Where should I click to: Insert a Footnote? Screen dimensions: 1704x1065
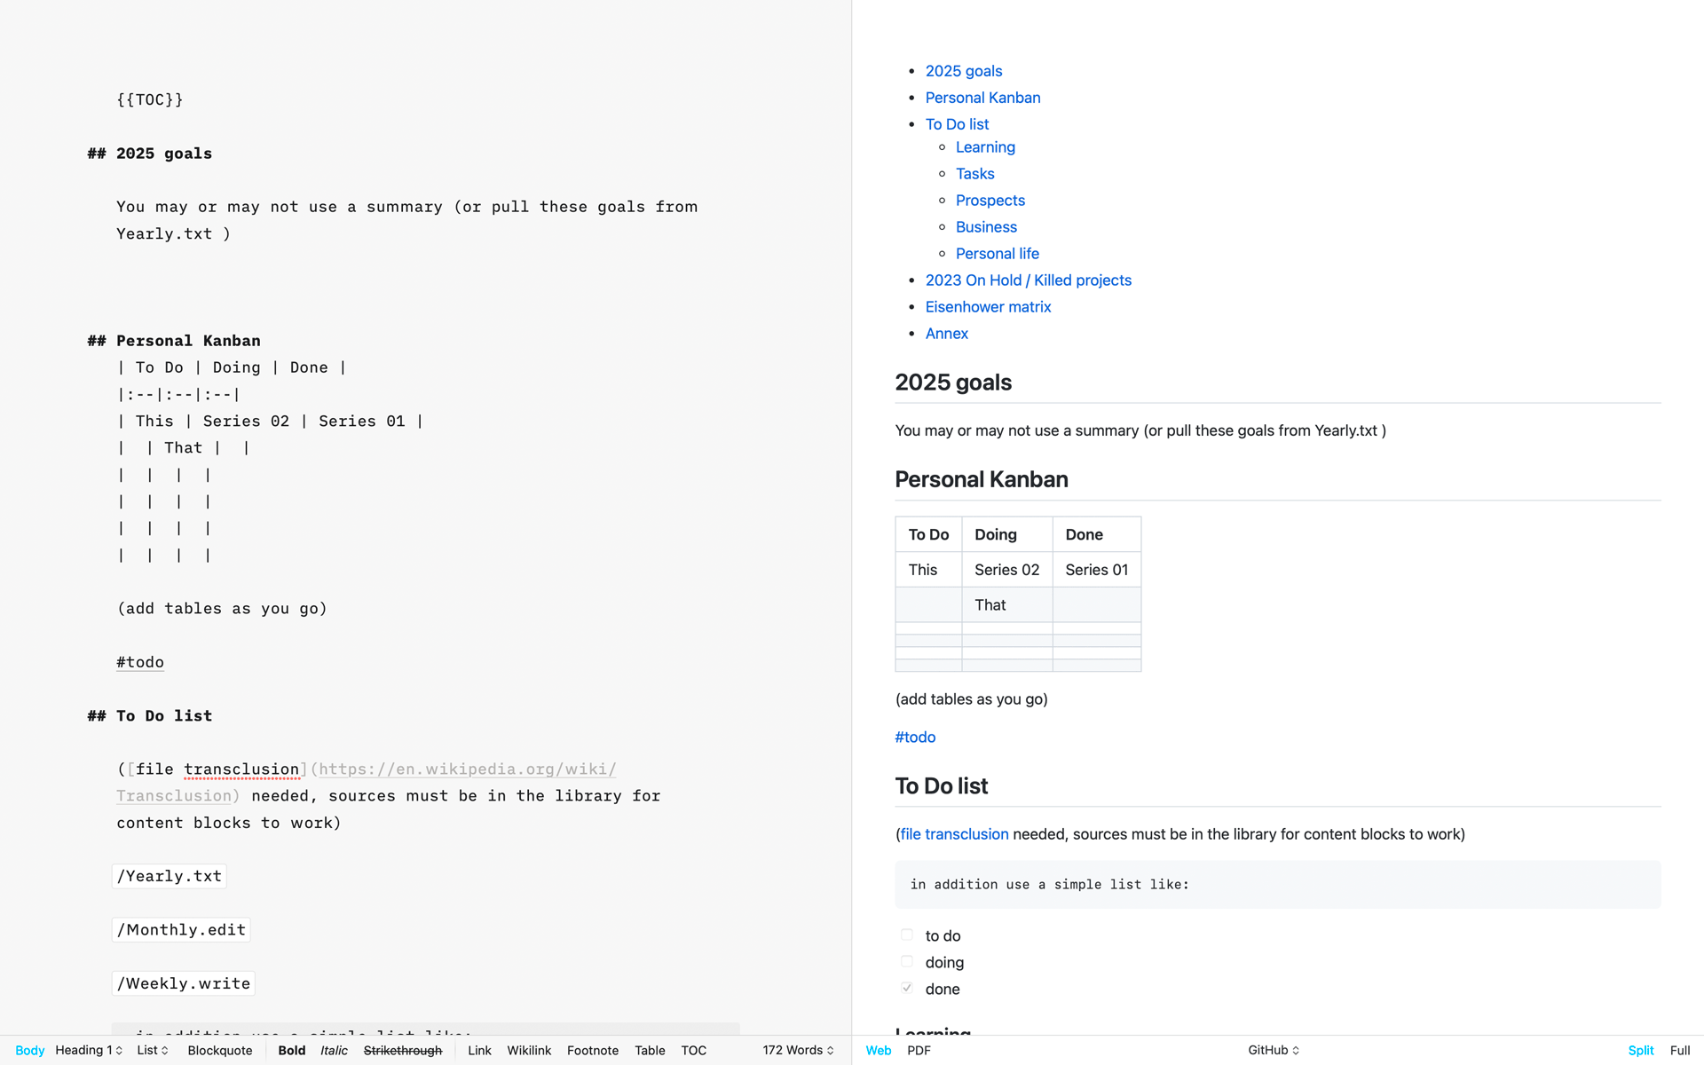pyautogui.click(x=593, y=1050)
